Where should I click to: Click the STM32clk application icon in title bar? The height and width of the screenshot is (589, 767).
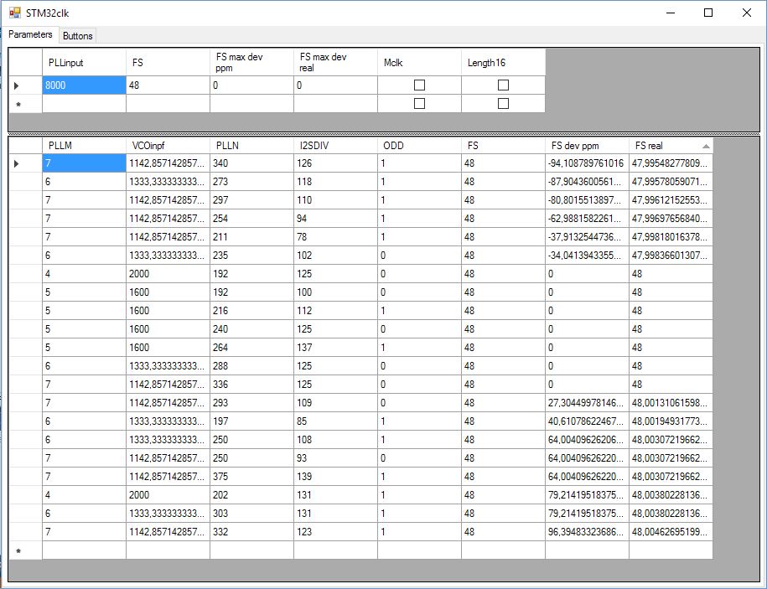pyautogui.click(x=15, y=13)
